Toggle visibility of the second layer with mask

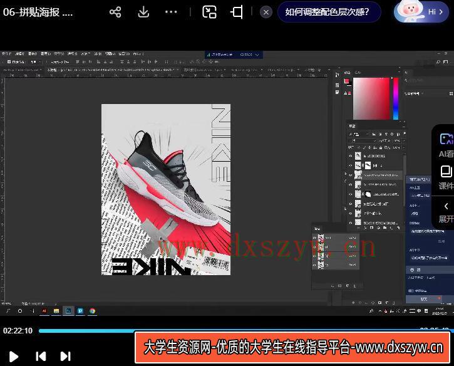[351, 165]
